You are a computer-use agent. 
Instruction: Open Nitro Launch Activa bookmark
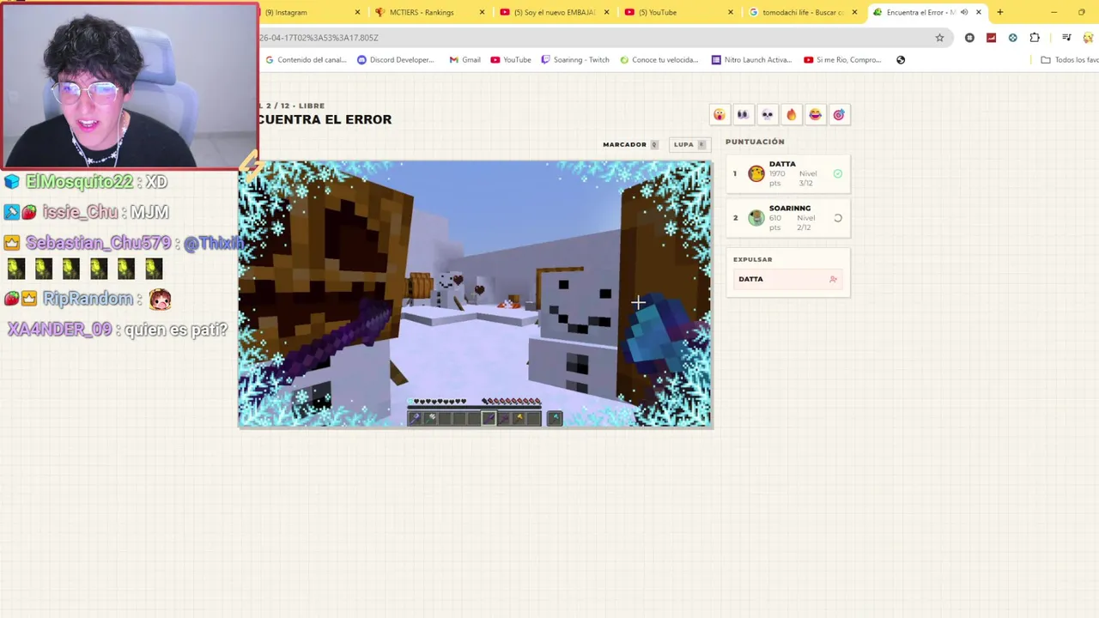(751, 60)
